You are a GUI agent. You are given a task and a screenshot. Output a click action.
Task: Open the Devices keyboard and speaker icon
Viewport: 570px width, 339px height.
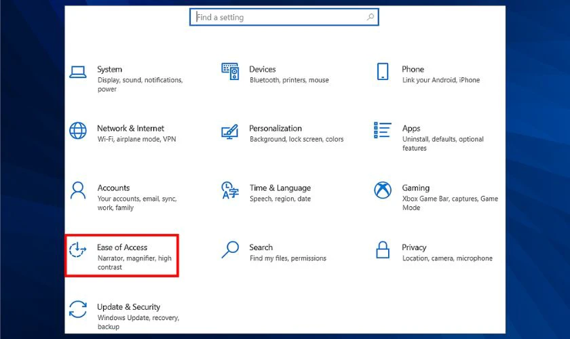point(230,71)
